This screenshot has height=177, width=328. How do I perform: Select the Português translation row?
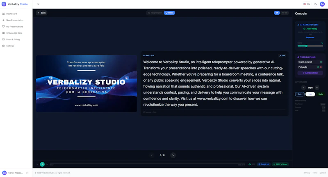(310, 67)
